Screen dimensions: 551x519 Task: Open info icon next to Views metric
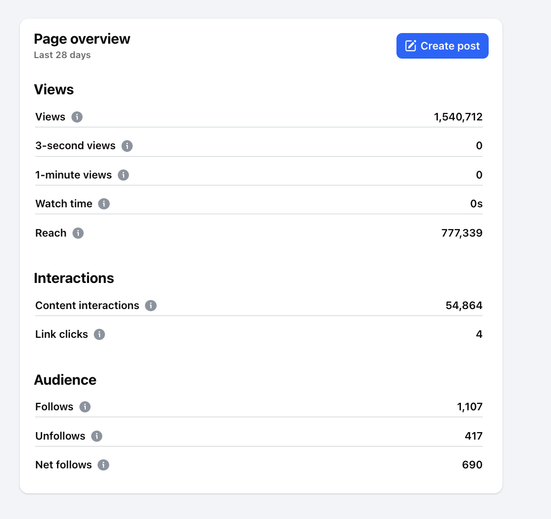tap(77, 117)
